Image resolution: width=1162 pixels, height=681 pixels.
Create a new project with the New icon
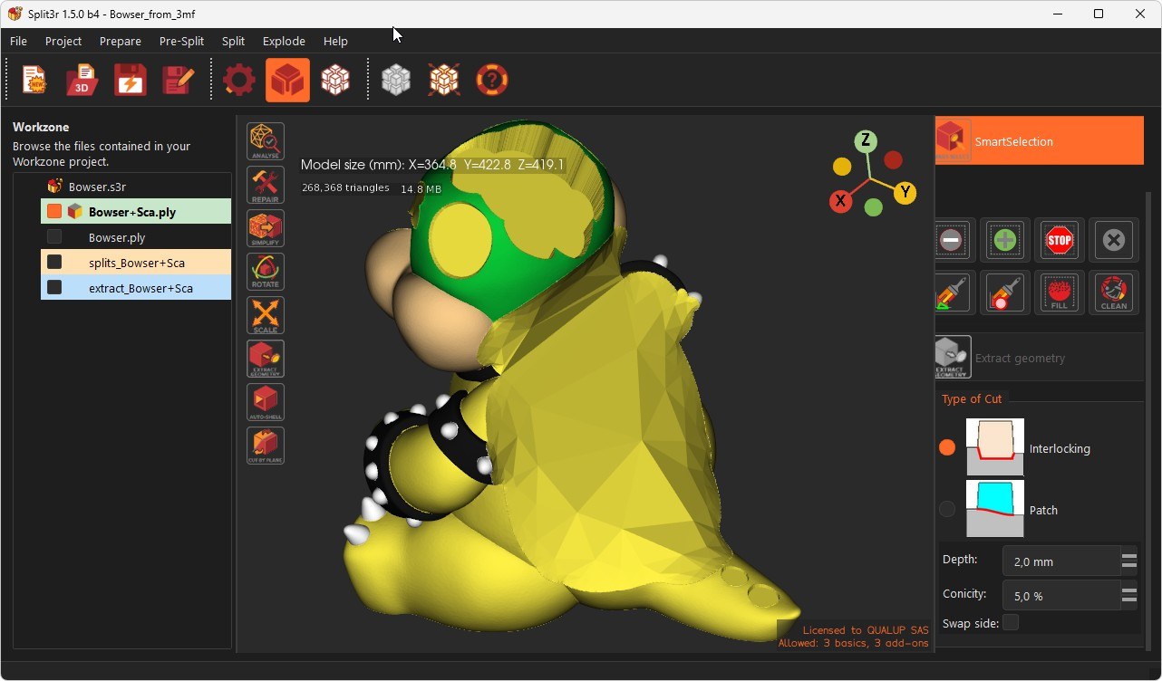coord(34,81)
